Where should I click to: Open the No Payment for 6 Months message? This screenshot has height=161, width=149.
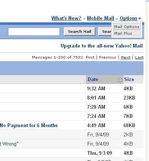coord(29,125)
